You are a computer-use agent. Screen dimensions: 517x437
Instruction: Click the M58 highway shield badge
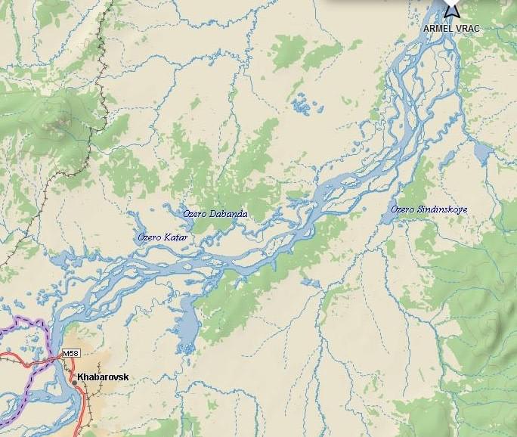[x=71, y=354]
